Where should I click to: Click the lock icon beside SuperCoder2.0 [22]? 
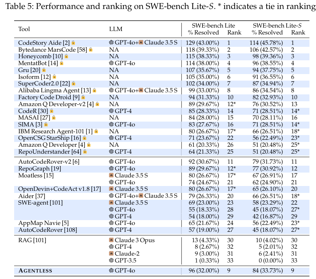[73, 83]
